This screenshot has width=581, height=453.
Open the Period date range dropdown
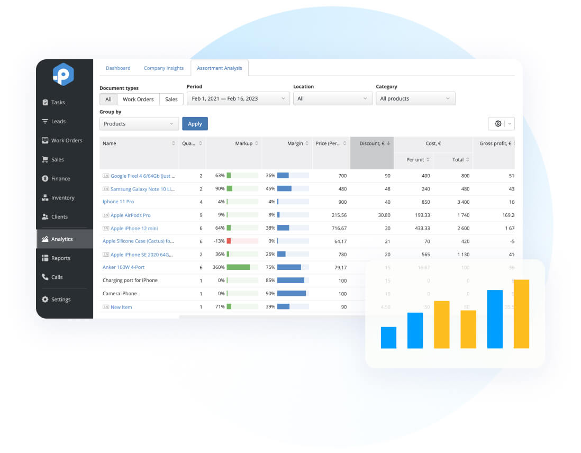click(238, 98)
